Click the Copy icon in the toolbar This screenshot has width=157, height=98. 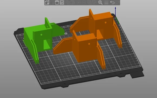68,2
